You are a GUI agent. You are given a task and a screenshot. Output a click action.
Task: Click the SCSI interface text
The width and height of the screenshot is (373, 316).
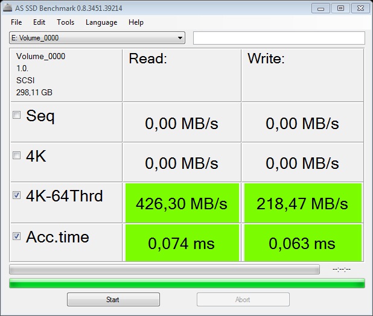coord(25,80)
